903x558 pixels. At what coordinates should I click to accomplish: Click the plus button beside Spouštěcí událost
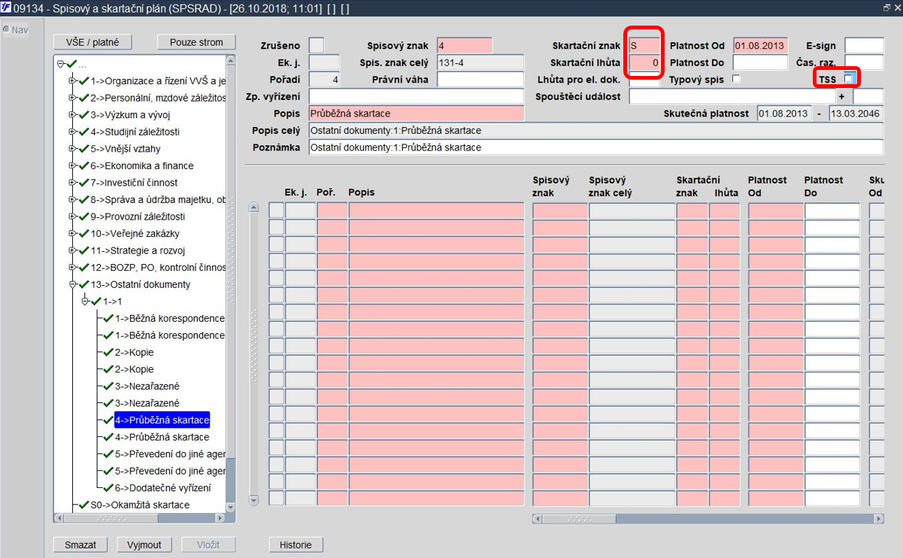pyautogui.click(x=841, y=96)
